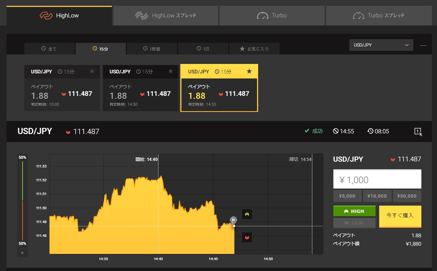The width and height of the screenshot is (437, 271).
Task: Open the HighLow スプレッド tab
Action: pos(166,16)
